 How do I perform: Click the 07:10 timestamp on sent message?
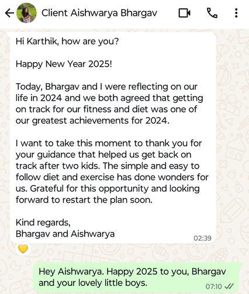pos(213,286)
